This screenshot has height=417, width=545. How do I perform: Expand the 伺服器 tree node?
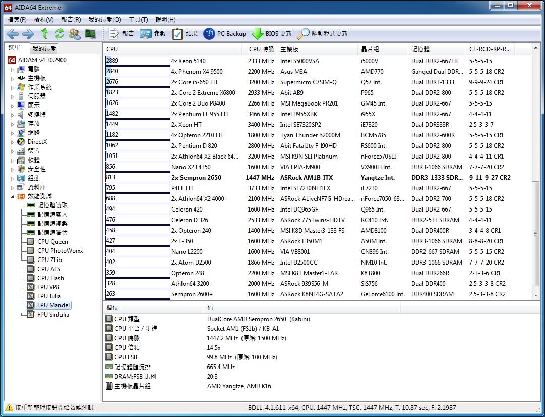pyautogui.click(x=12, y=96)
